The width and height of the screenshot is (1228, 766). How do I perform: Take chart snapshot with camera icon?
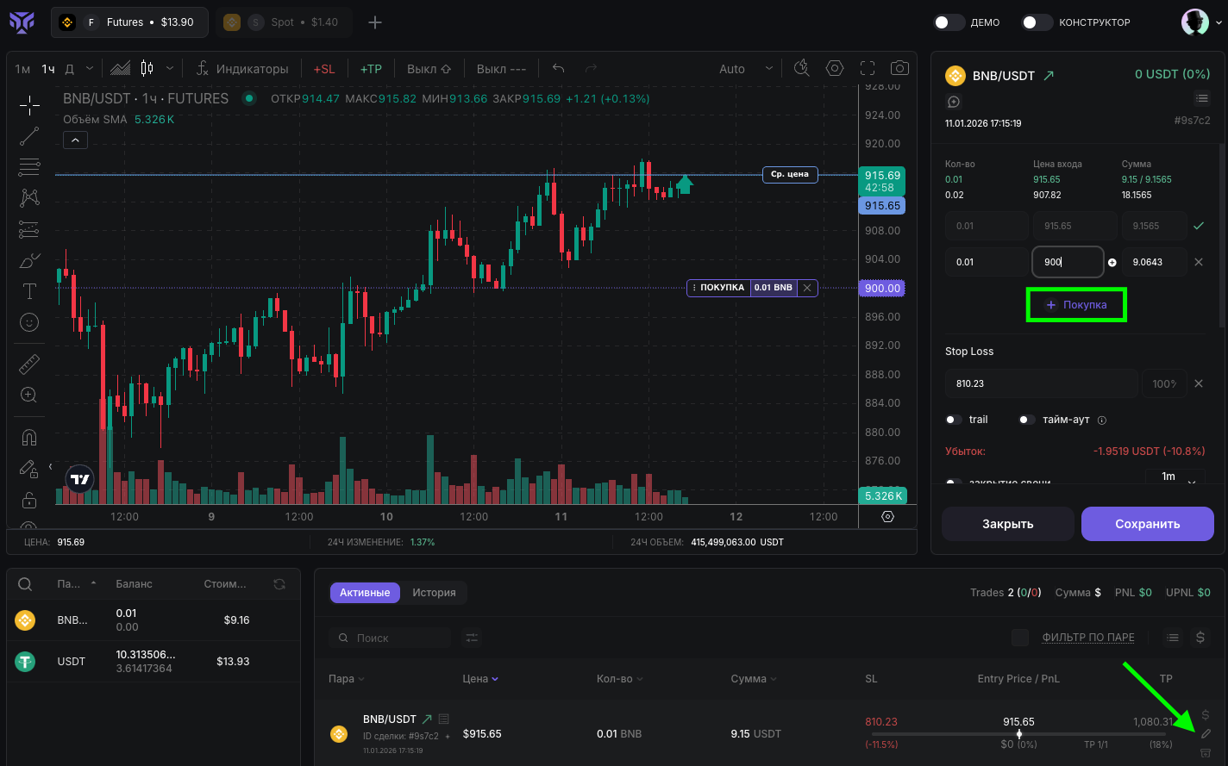click(899, 69)
